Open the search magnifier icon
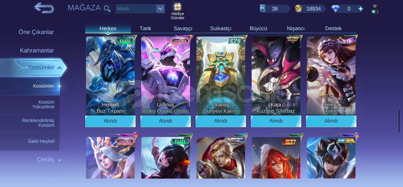The height and width of the screenshot is (187, 403). point(107,9)
